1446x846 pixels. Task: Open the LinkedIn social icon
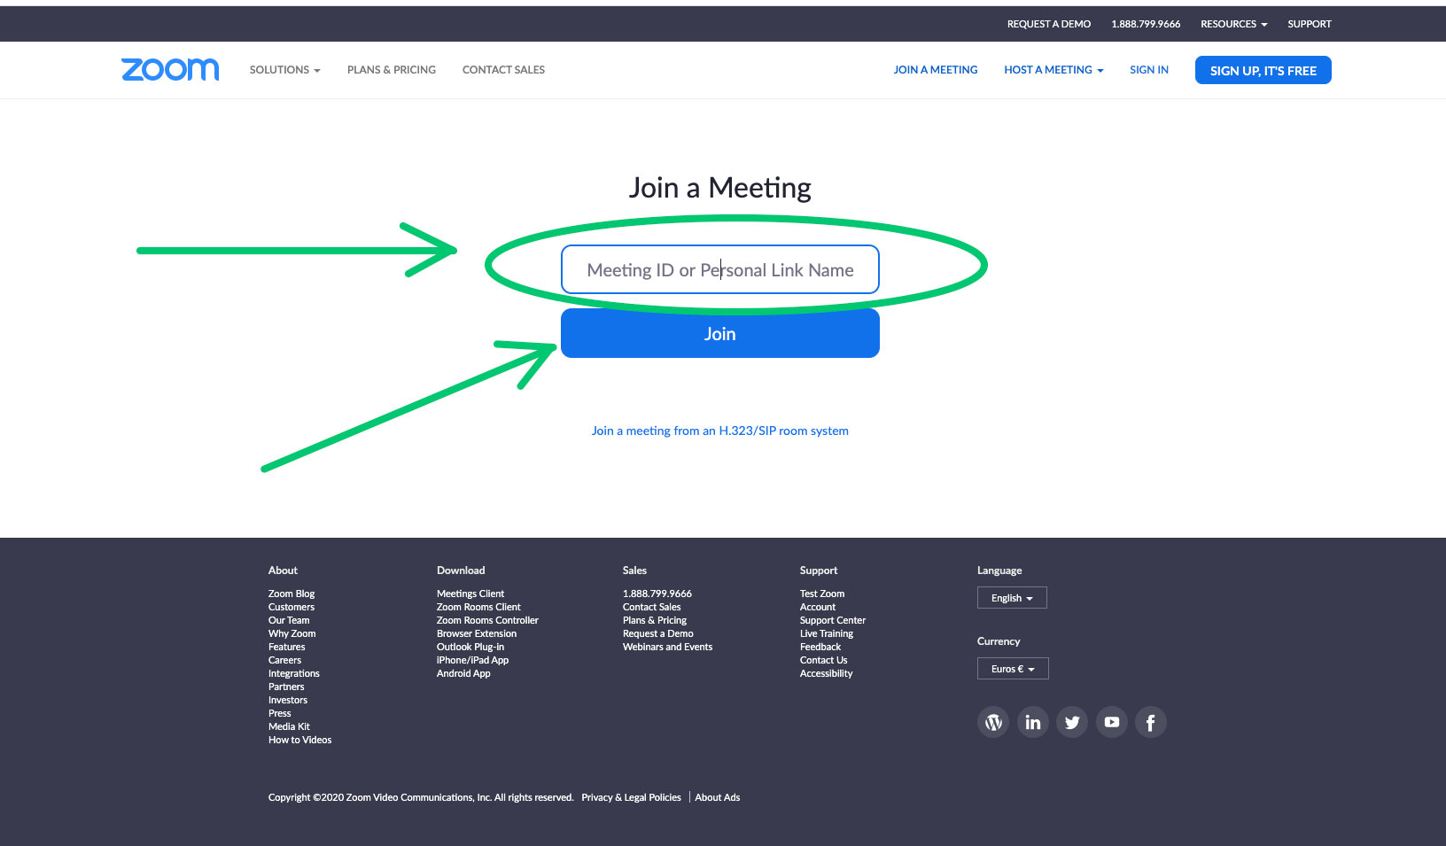[x=1033, y=722]
